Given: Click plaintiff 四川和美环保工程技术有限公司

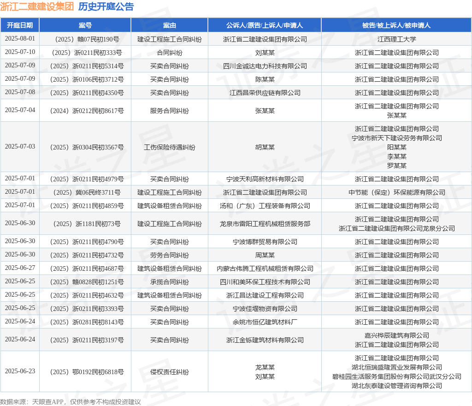Looking at the screenshot, I should tap(265, 282).
